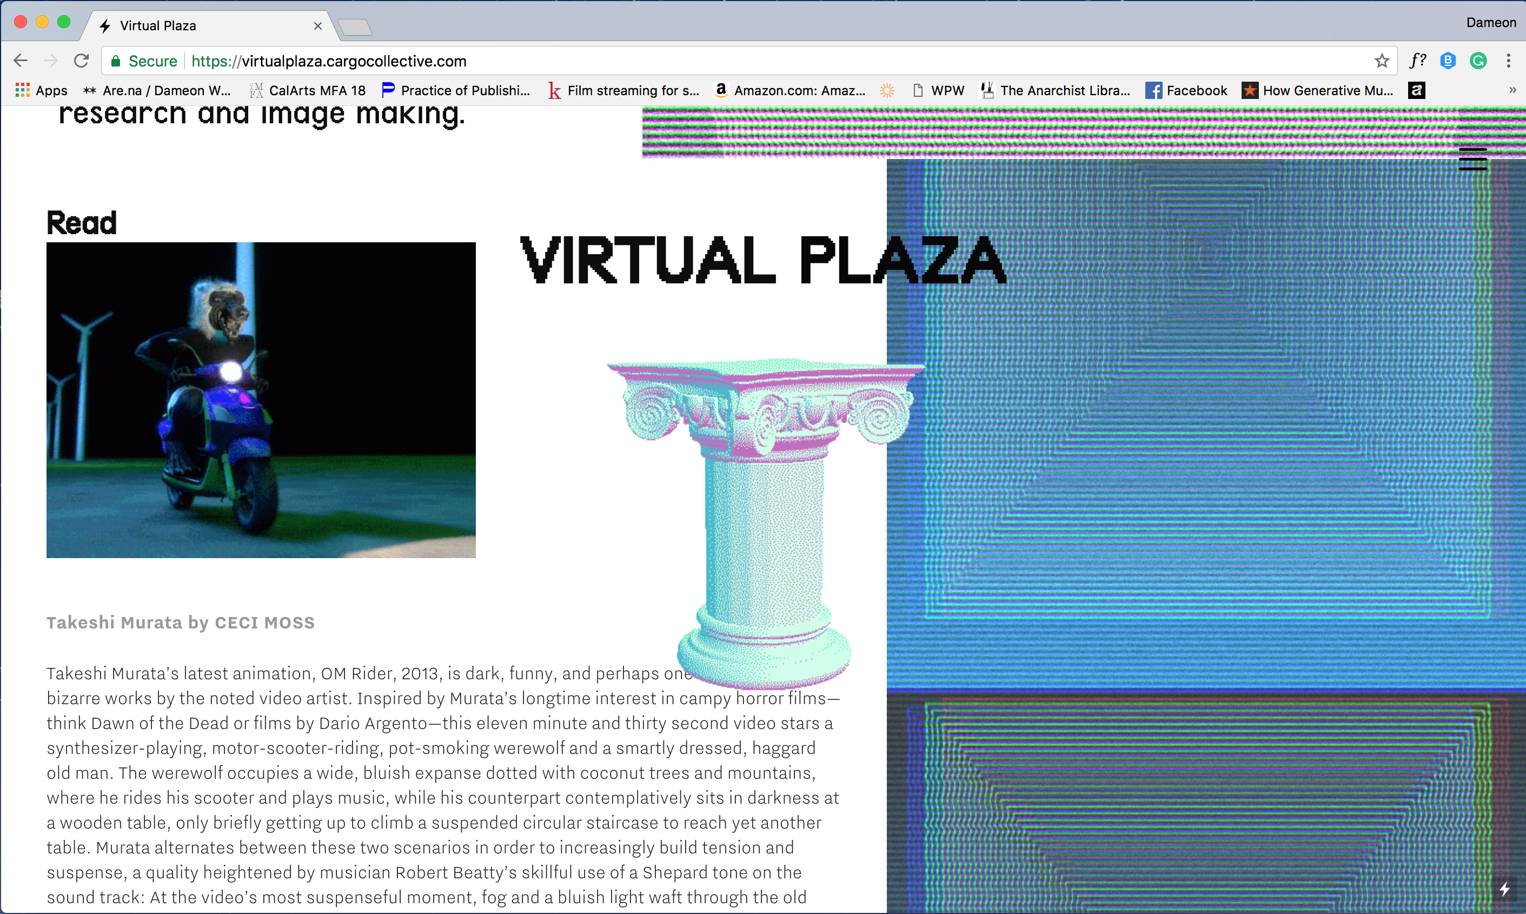Click the URL address field
This screenshot has width=1526, height=914.
[739, 61]
